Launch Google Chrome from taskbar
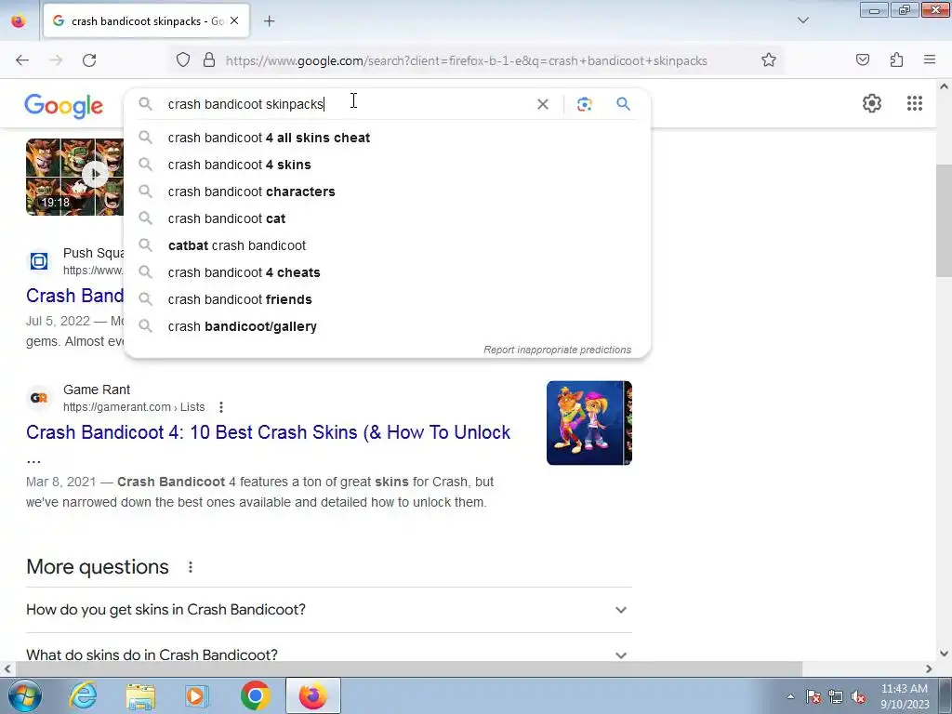The width and height of the screenshot is (952, 714). (x=255, y=695)
